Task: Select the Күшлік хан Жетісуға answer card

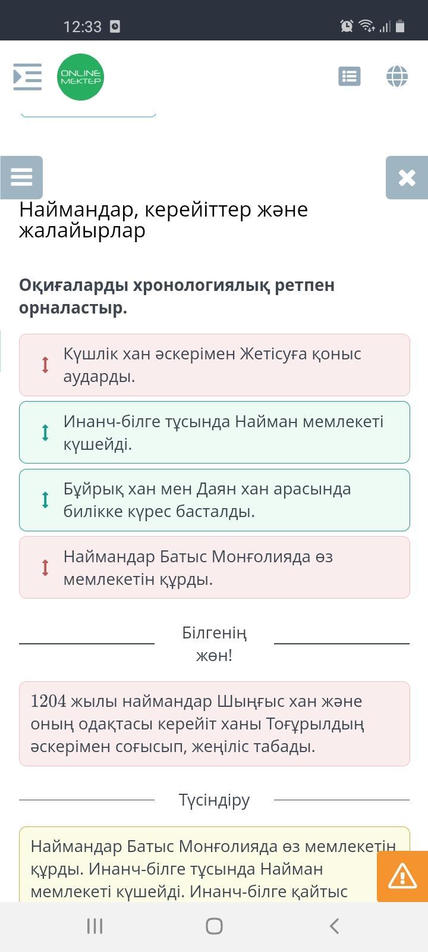Action: [226, 365]
